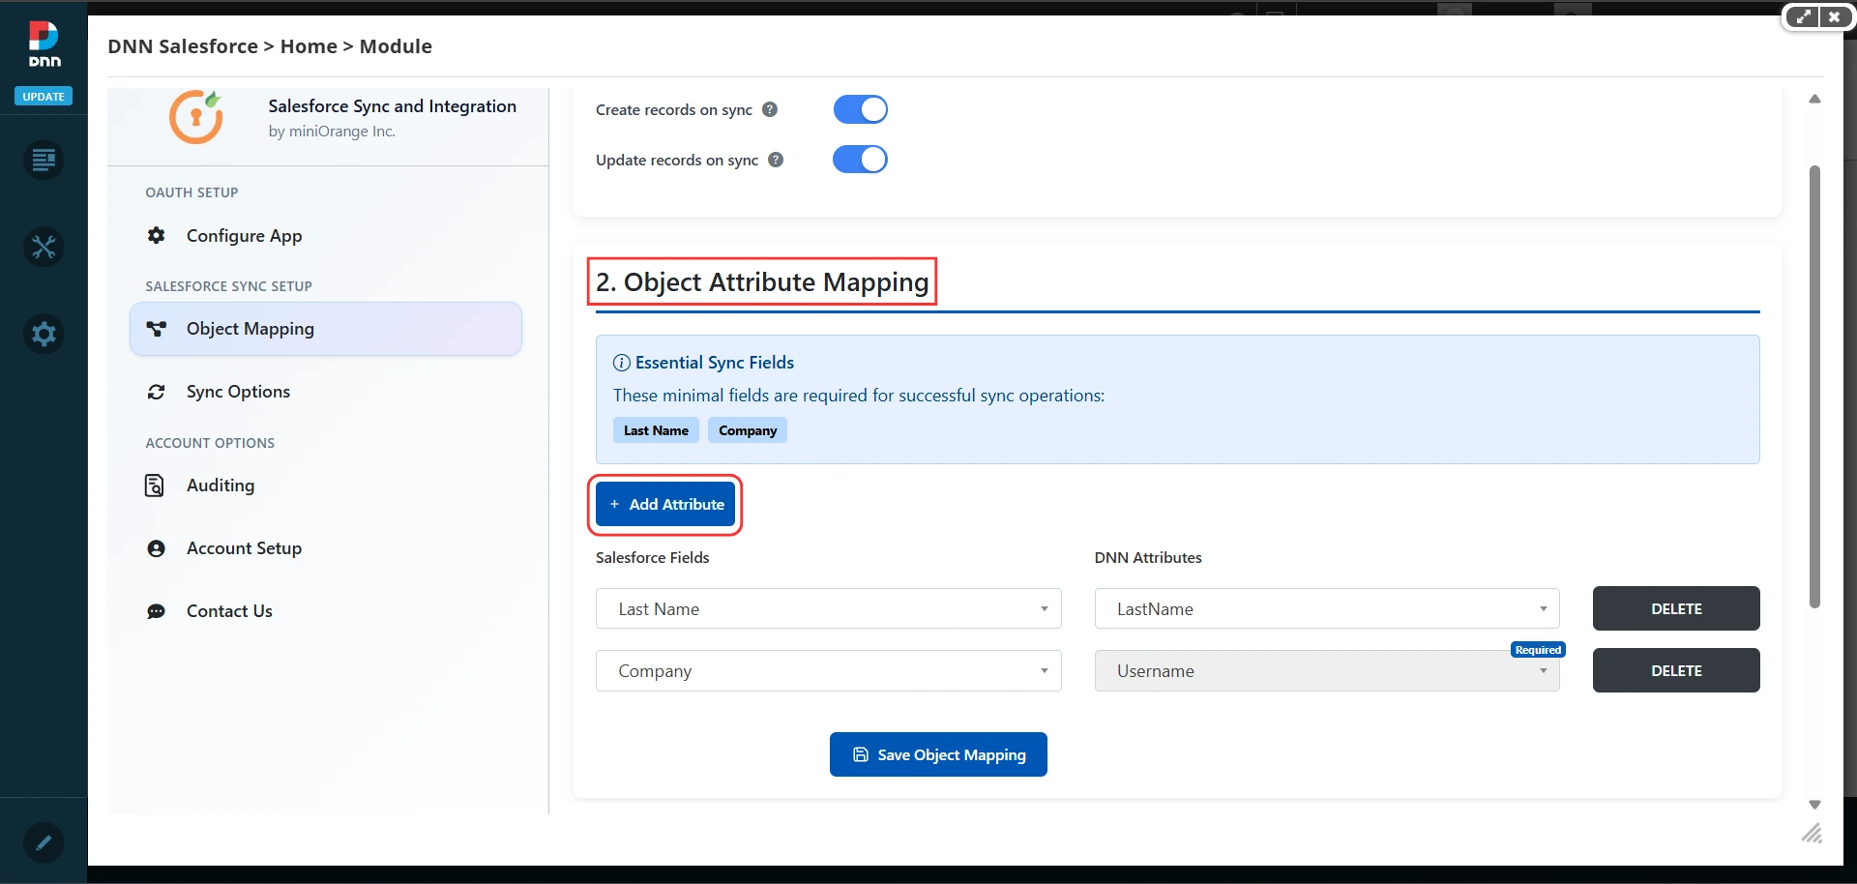Select Object Mapping menu item
This screenshot has height=884, width=1857.
click(326, 329)
